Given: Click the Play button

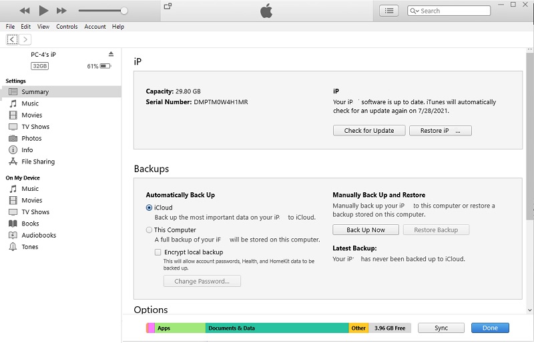Looking at the screenshot, I should point(43,11).
